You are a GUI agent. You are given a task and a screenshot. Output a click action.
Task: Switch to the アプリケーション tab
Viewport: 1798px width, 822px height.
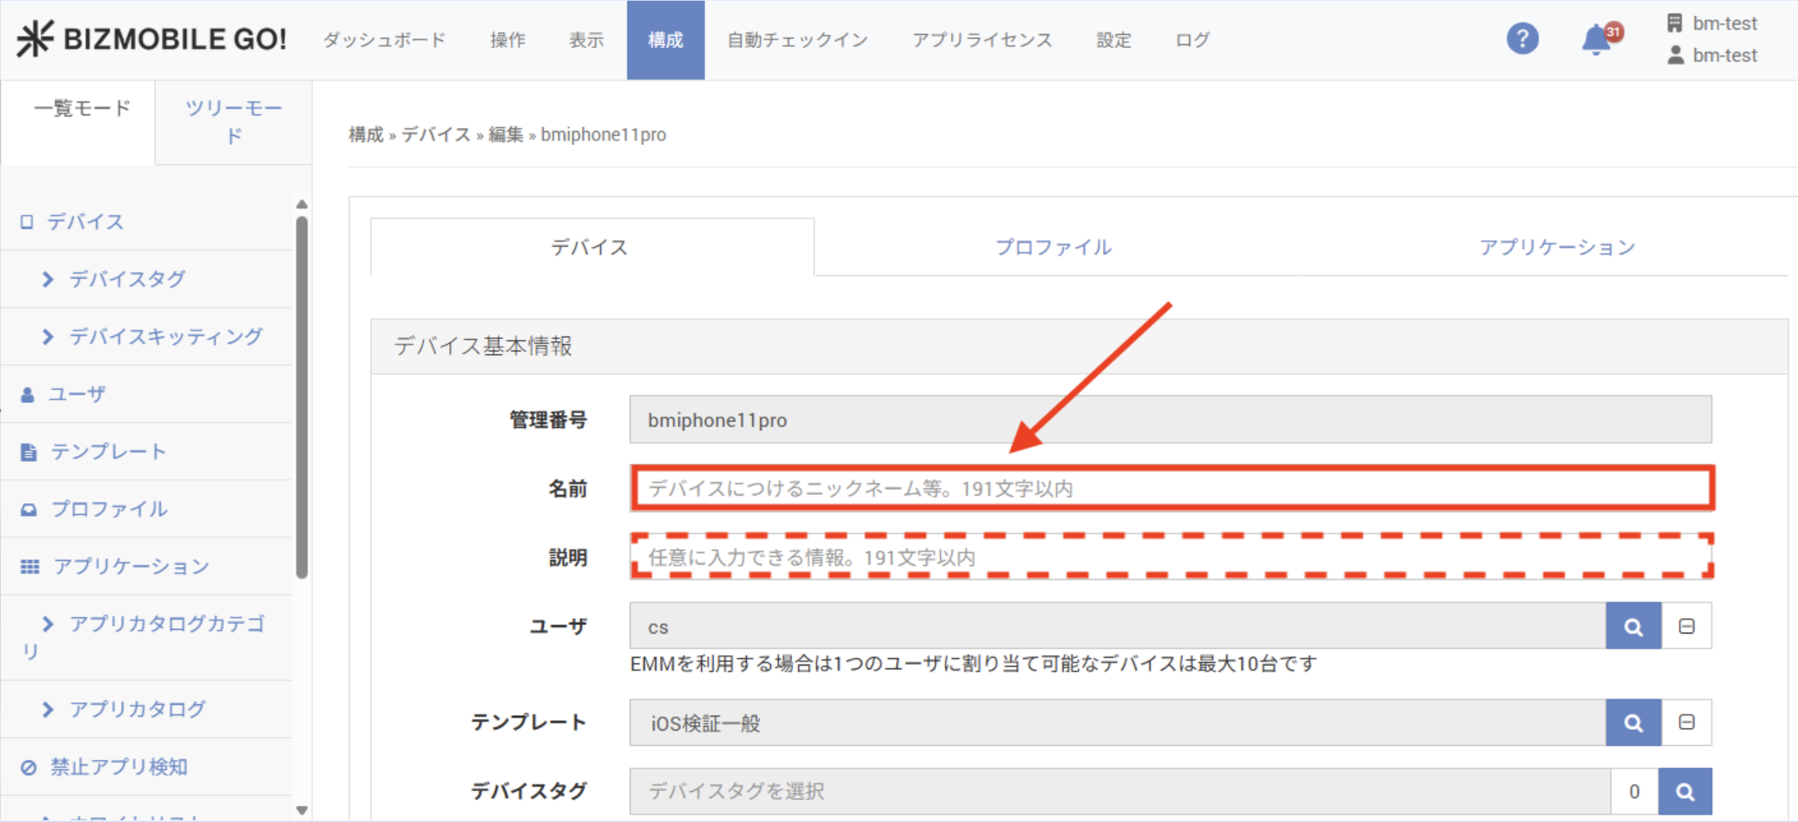tap(1556, 247)
